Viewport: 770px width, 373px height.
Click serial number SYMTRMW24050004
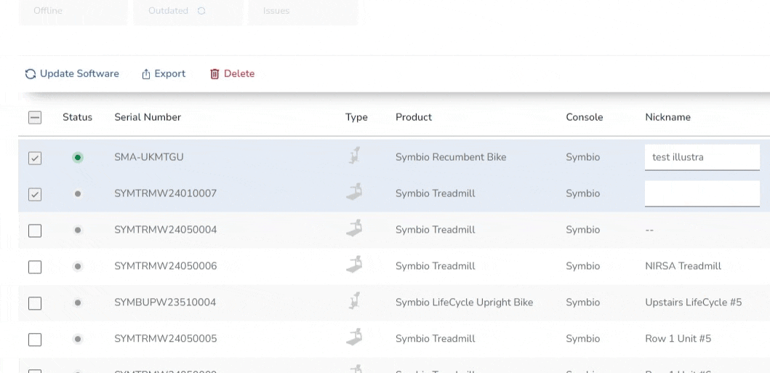coord(166,230)
